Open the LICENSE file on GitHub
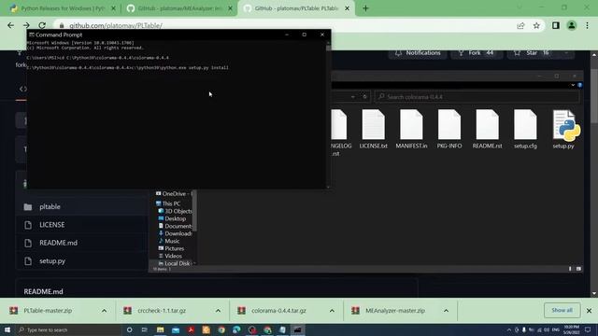598x336 pixels. pos(52,225)
